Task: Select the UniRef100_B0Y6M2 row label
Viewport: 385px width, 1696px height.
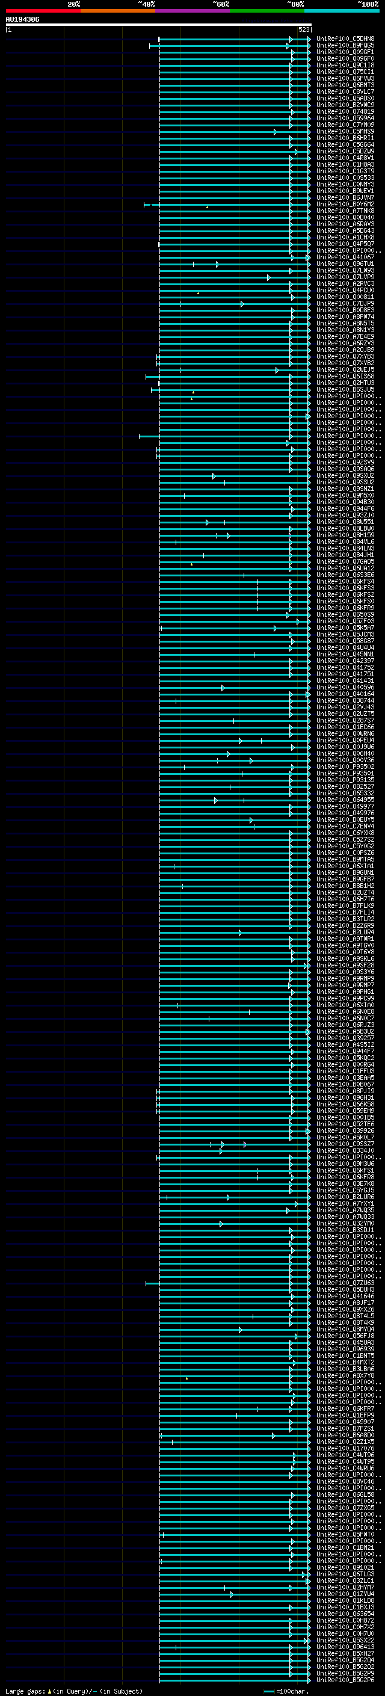Action: point(345,204)
